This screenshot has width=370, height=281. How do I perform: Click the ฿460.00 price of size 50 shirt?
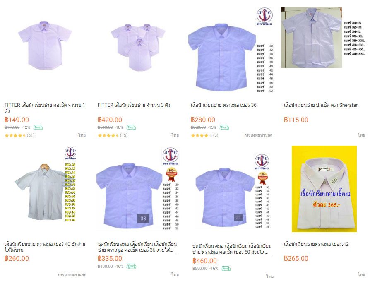(204, 261)
